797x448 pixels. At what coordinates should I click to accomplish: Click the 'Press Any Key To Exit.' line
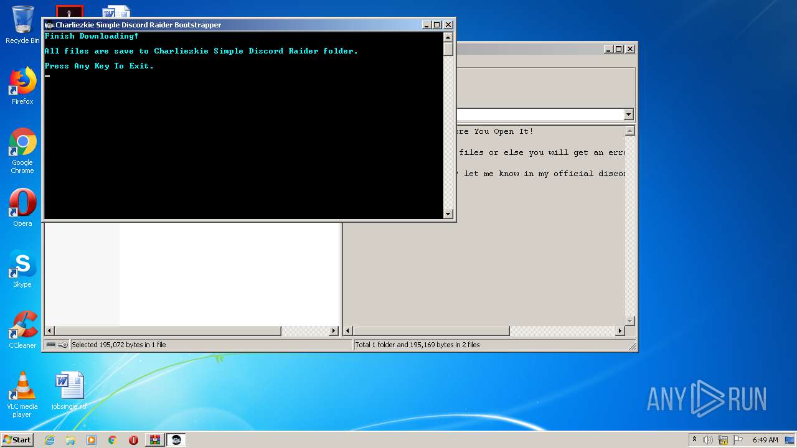pos(99,66)
